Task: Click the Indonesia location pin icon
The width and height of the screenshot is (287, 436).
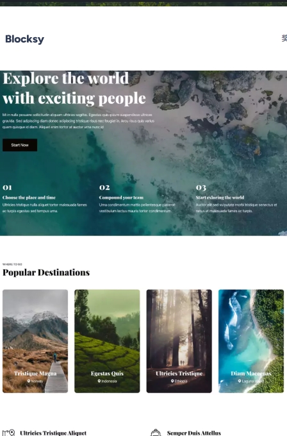Action: [99, 381]
